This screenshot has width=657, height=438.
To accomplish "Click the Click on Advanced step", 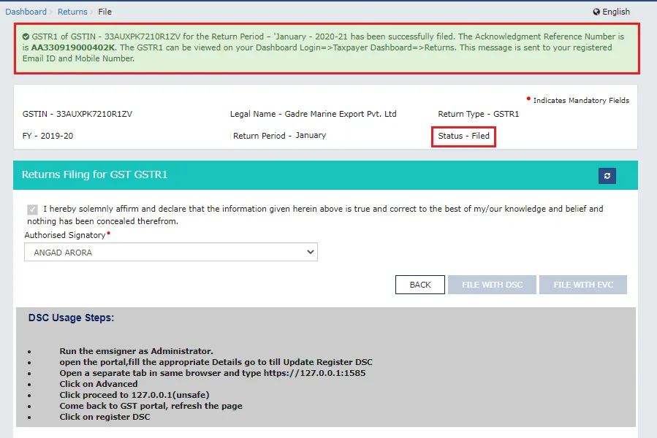I will (x=99, y=384).
